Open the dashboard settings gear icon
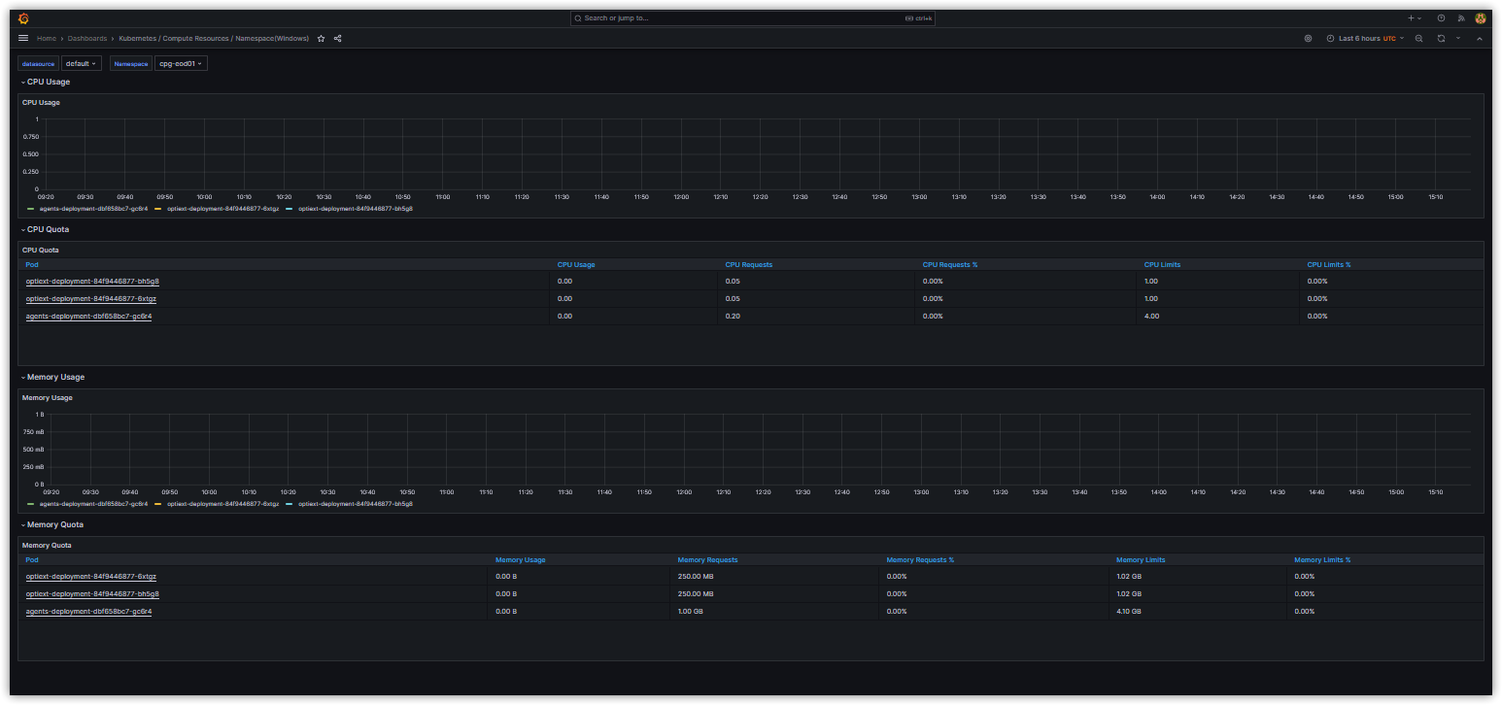The width and height of the screenshot is (1502, 705). point(1308,38)
